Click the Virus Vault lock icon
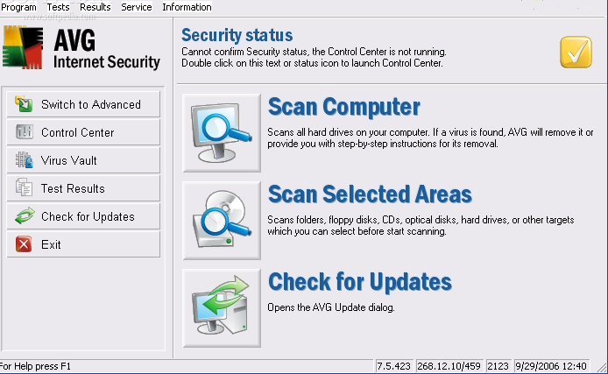 coord(24,159)
